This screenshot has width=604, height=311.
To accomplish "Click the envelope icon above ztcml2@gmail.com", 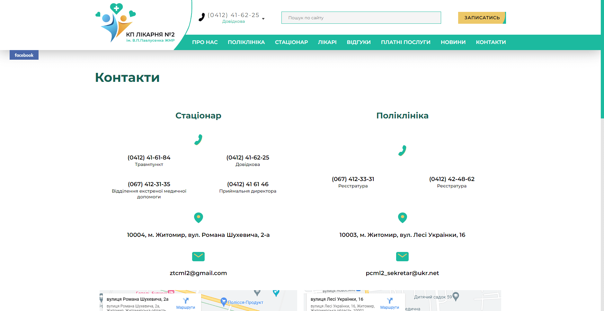I will pos(198,256).
